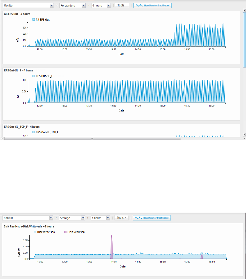Click the lower New Monitor Dashboard button
Image resolution: width=246 pixels, height=279 pixels.
pyautogui.click(x=152, y=218)
